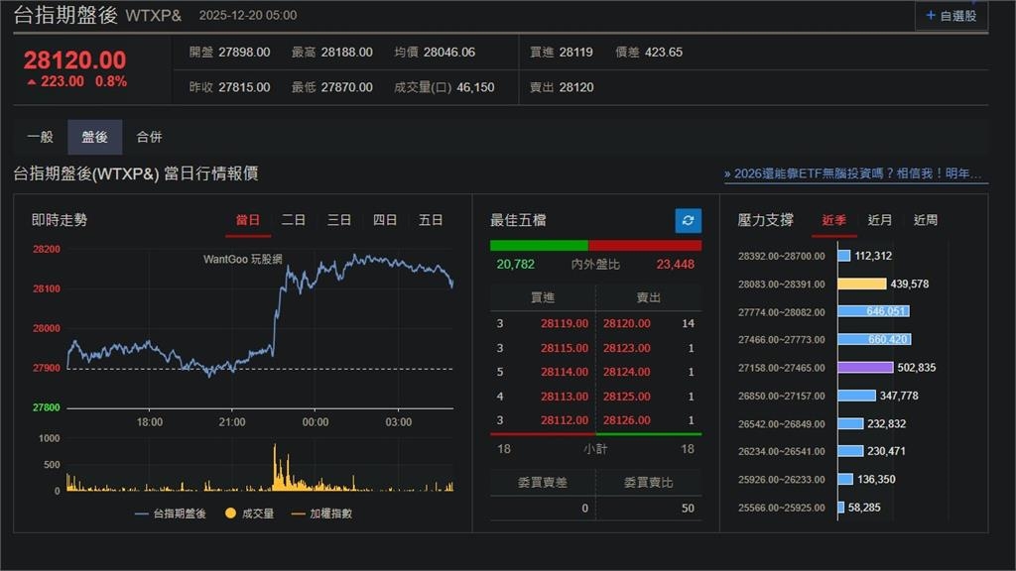Select the 四日 chart period
Image resolution: width=1016 pixels, height=571 pixels.
click(384, 220)
